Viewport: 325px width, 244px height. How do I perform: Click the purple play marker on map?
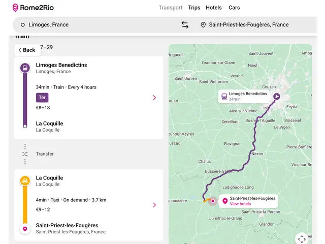tap(277, 96)
